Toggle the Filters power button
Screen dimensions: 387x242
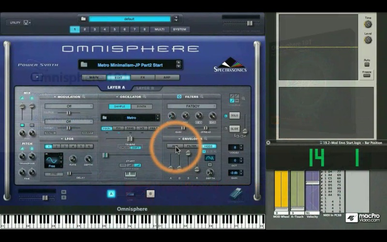click(179, 96)
